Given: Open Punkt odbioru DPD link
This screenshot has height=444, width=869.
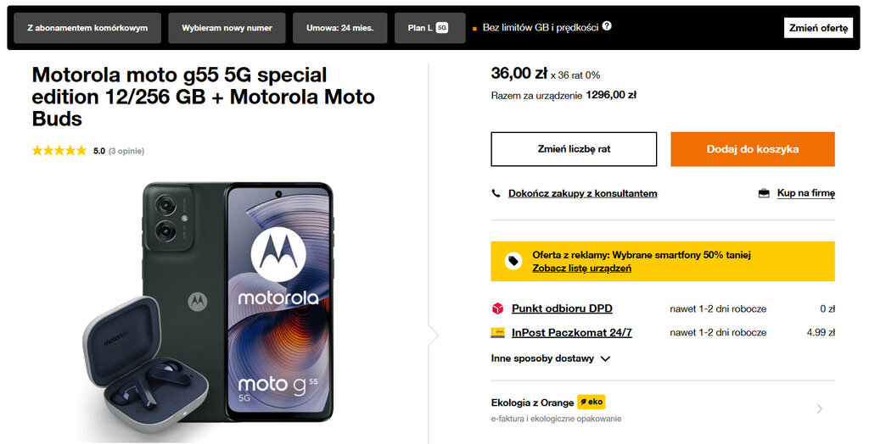Looking at the screenshot, I should point(562,308).
